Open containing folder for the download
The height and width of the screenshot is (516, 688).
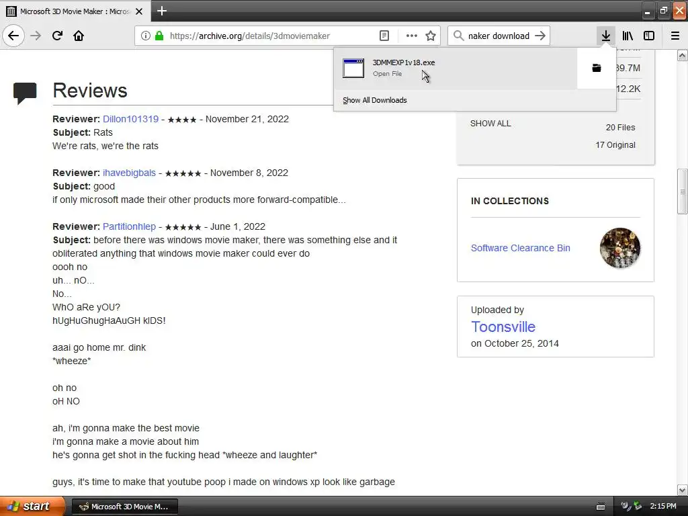(x=597, y=68)
